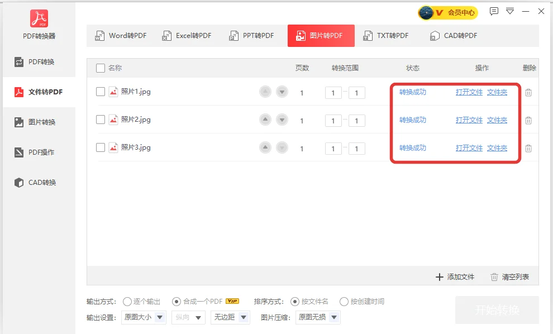Click the 转换成功 status for 照片2.jpg
Viewport: 553px width, 334px height.
click(413, 120)
